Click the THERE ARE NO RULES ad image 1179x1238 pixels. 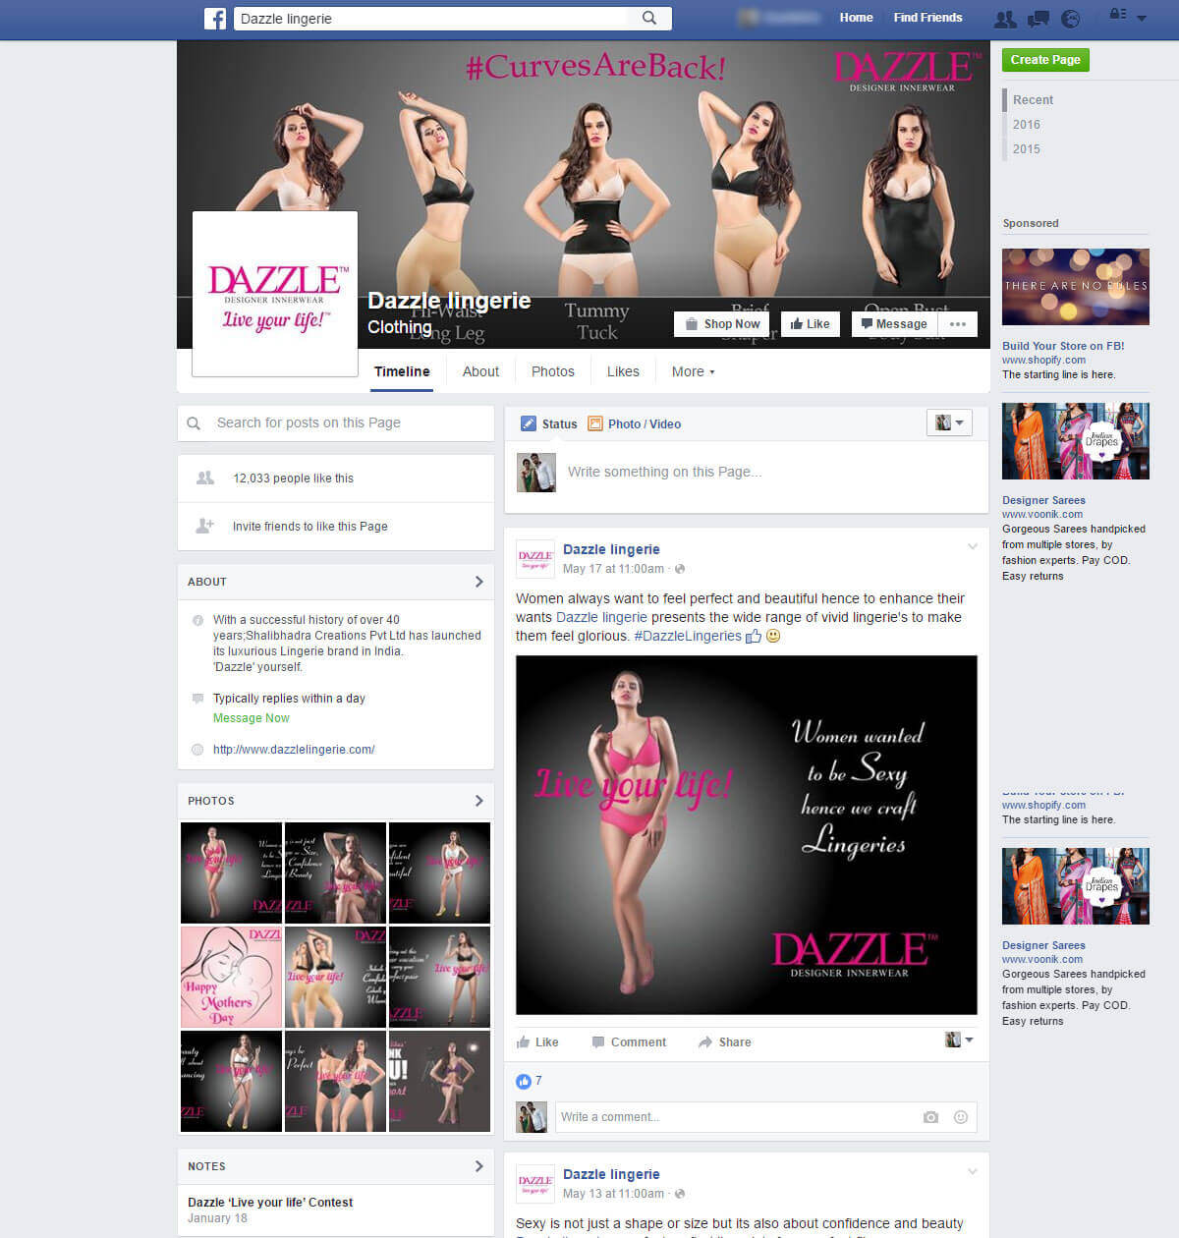coord(1076,287)
